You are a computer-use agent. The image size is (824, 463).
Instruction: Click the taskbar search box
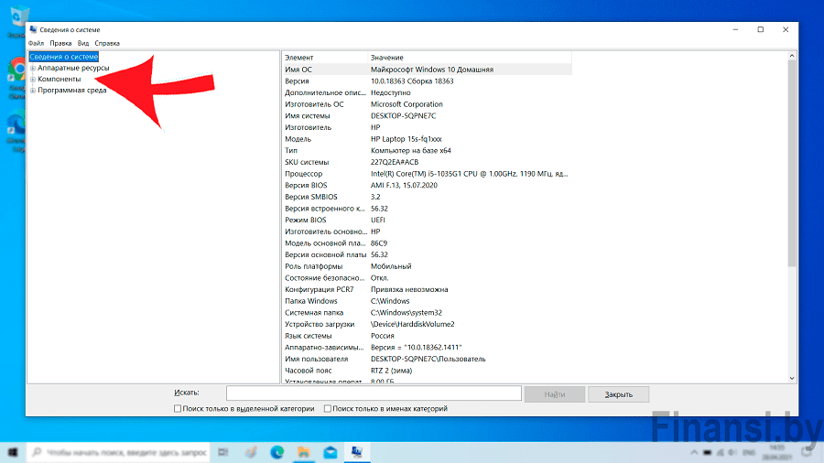point(119,452)
